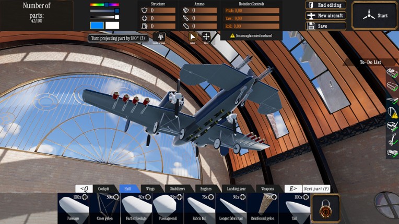The width and height of the screenshot is (399, 224).
Task: Go to previous category with Q arrow
Action: (84, 189)
